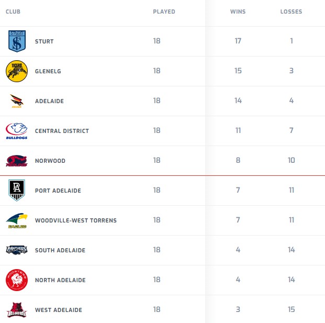The image size is (325, 323).
Task: Sort by the Losses column header
Action: point(291,12)
